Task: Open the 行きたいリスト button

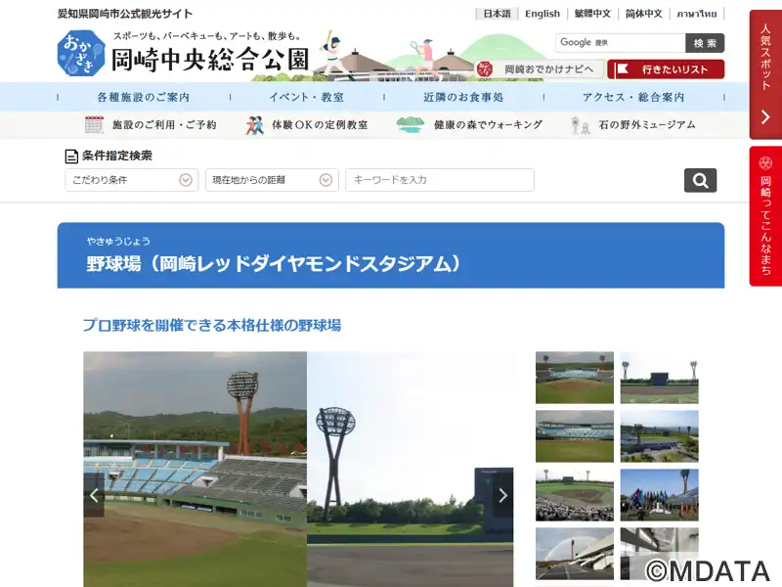Action: pos(666,68)
